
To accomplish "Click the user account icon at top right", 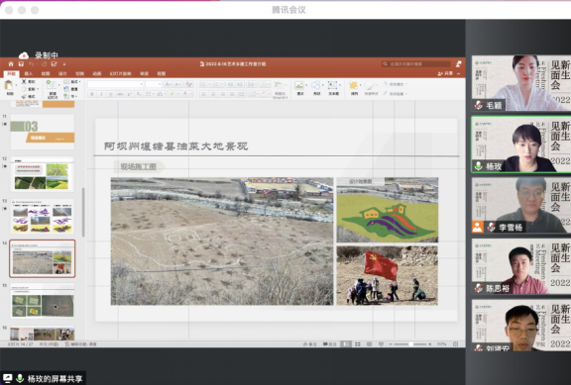I will (458, 64).
